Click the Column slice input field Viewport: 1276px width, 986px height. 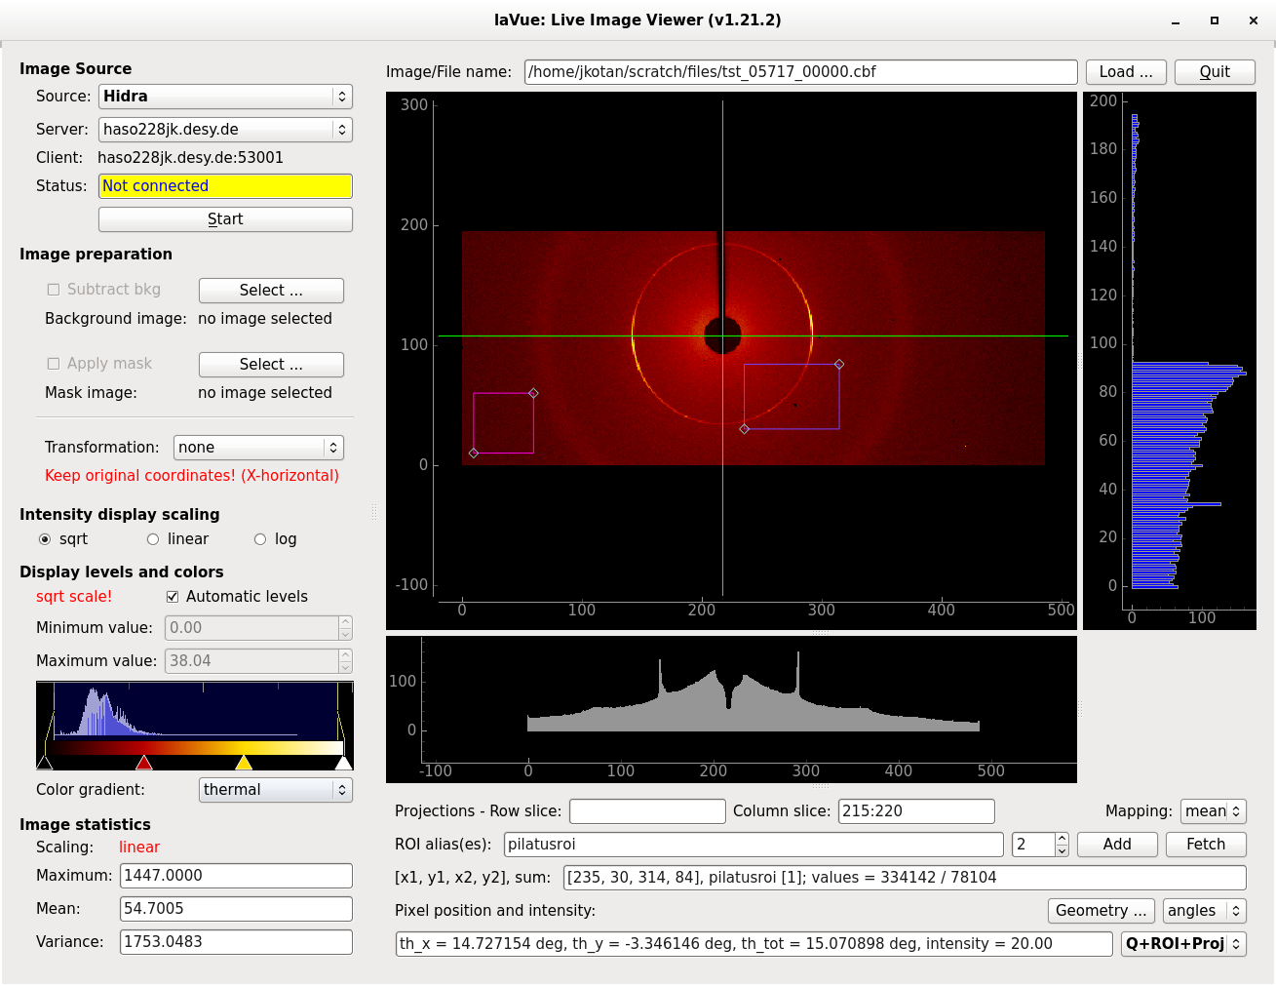click(915, 811)
